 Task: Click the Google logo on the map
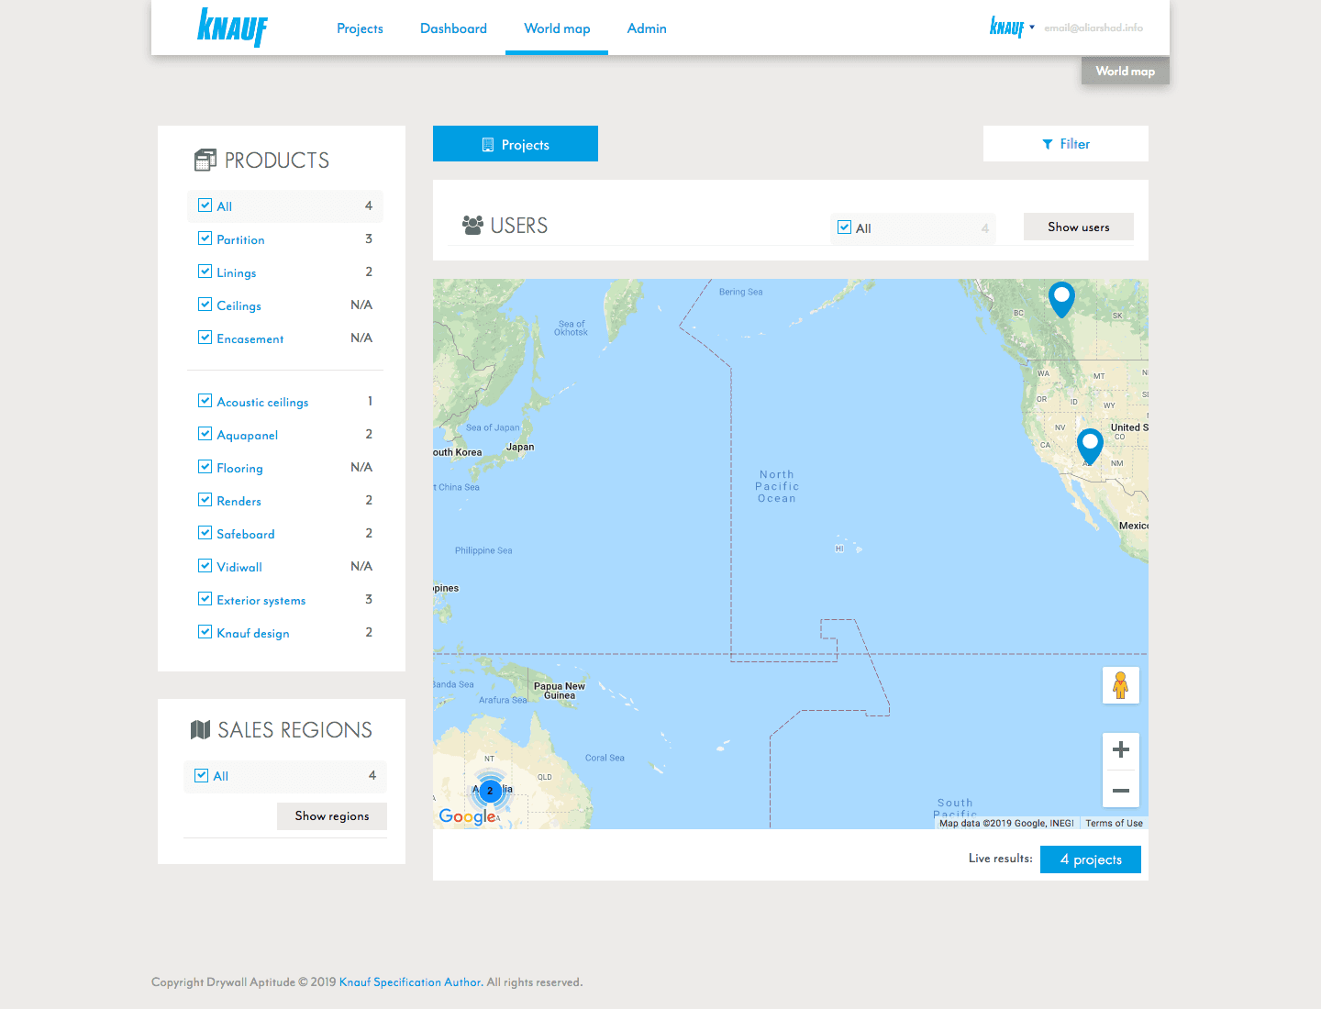tap(467, 816)
